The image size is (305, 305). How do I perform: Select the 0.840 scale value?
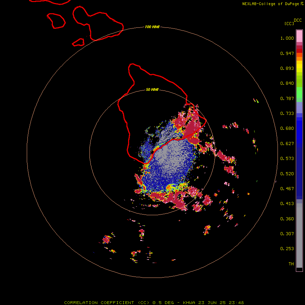287,83
